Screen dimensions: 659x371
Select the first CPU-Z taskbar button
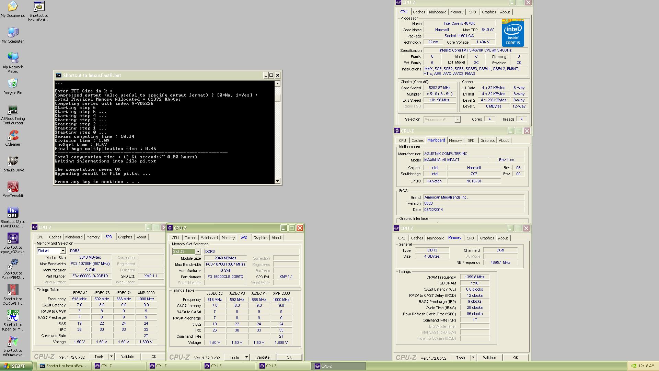click(119, 366)
